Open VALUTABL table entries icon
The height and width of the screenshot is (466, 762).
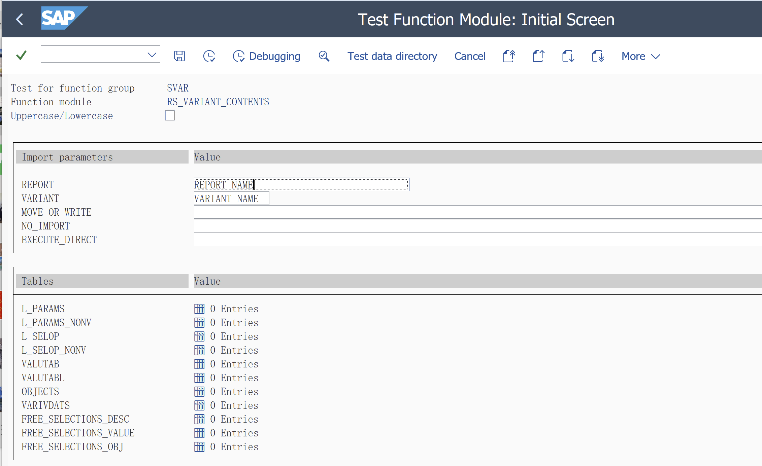199,378
